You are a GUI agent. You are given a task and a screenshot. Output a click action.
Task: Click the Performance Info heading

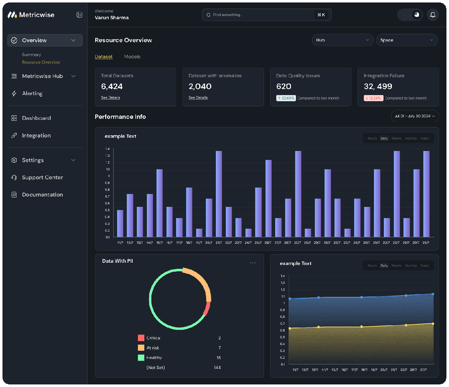[120, 117]
